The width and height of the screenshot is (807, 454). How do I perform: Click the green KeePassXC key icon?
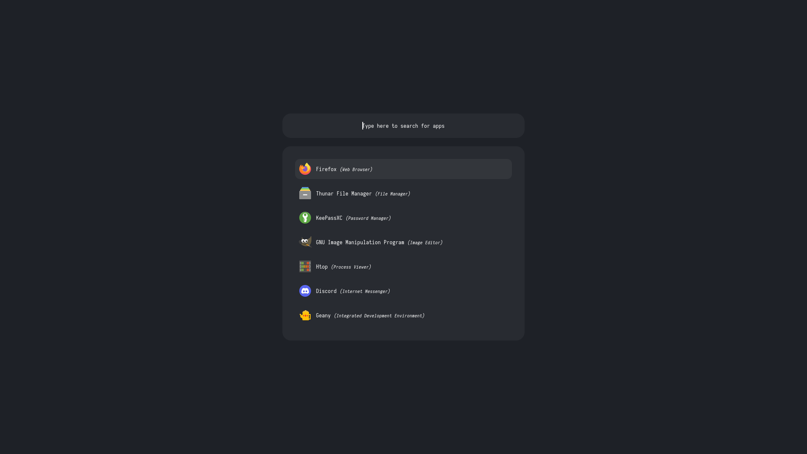(305, 218)
